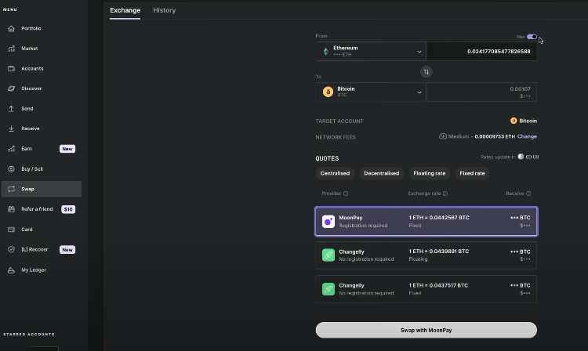The image size is (588, 351).
Task: Click the fixed-rate Changelly logo
Action: point(328,289)
